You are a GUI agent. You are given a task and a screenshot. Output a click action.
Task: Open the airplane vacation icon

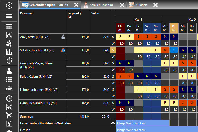pos(9,115)
